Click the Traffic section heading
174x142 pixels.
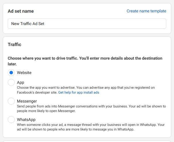[x=15, y=44]
